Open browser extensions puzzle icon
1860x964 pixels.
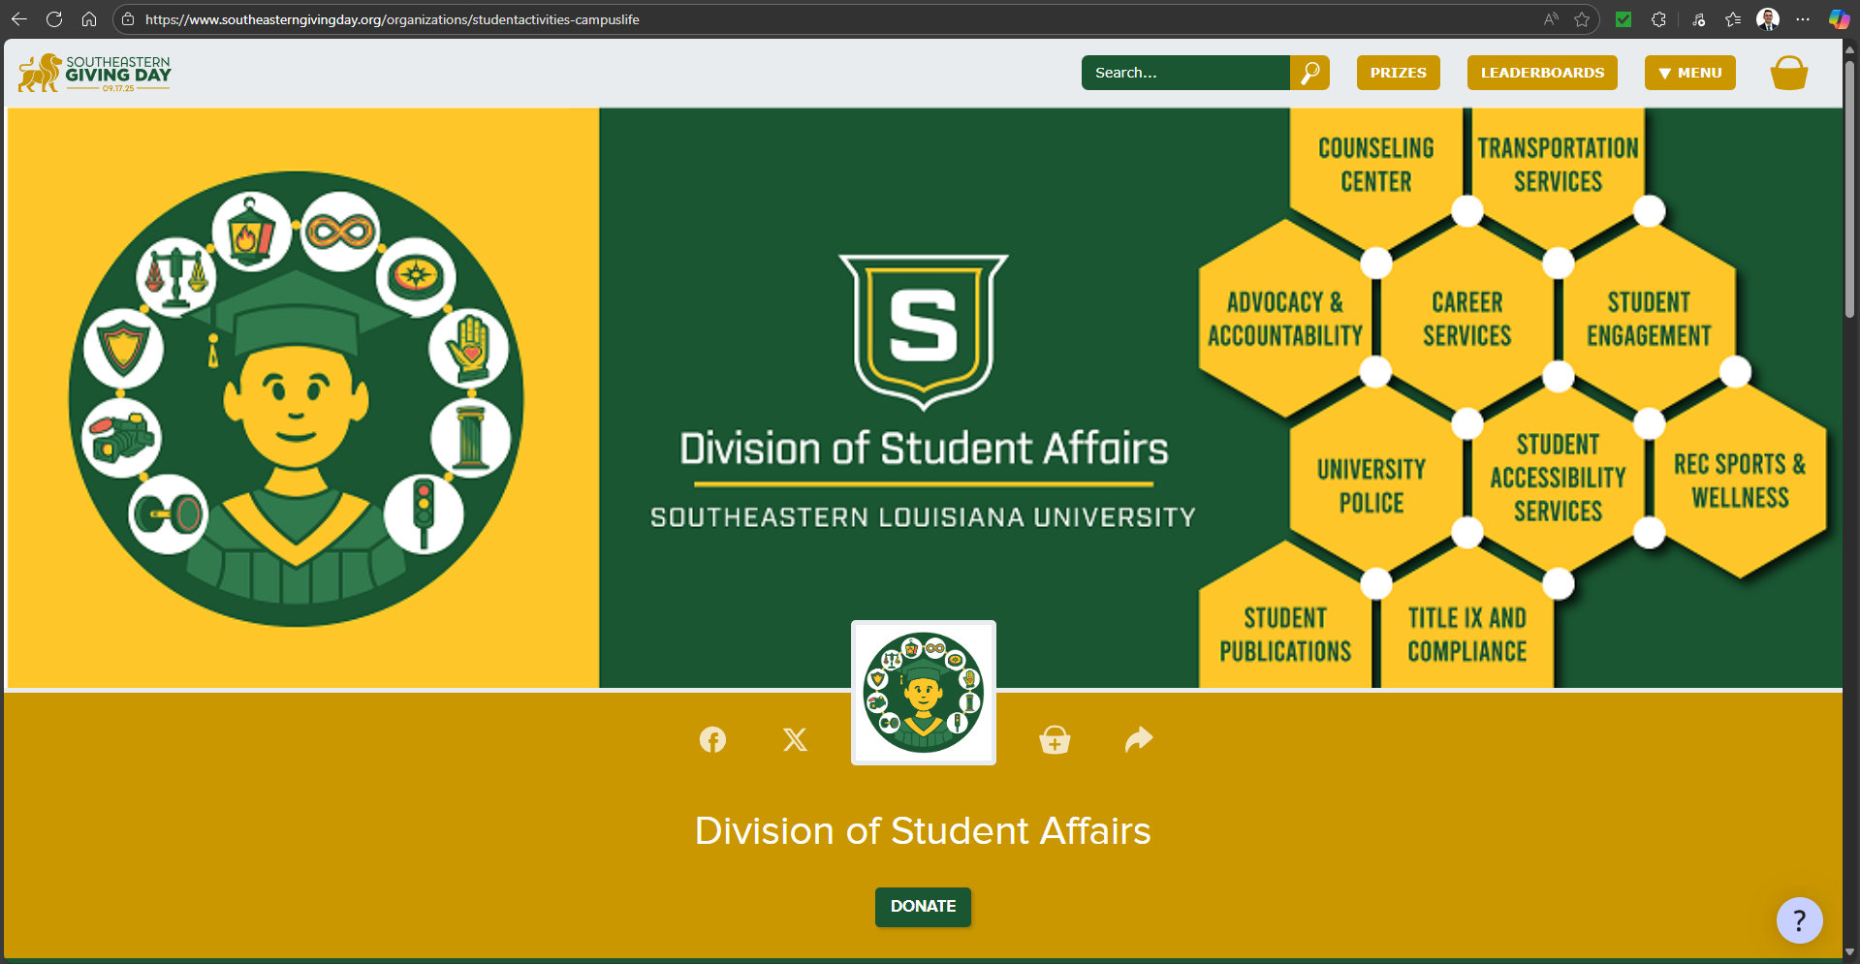[x=1658, y=19]
